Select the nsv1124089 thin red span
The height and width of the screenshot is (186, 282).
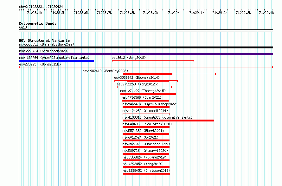pyautogui.click(x=146, y=114)
